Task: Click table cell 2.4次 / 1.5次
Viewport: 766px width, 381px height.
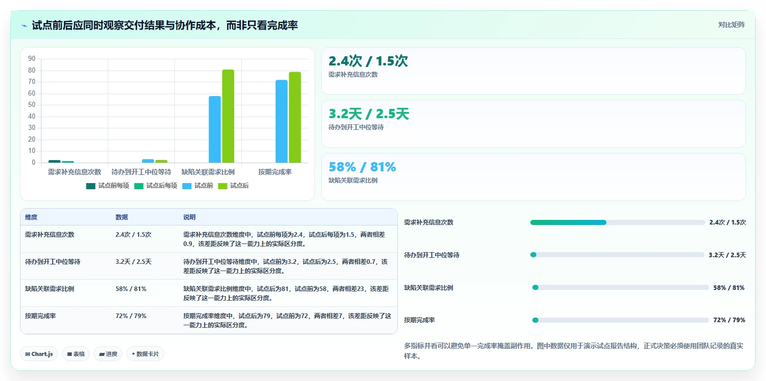Action: 133,235
